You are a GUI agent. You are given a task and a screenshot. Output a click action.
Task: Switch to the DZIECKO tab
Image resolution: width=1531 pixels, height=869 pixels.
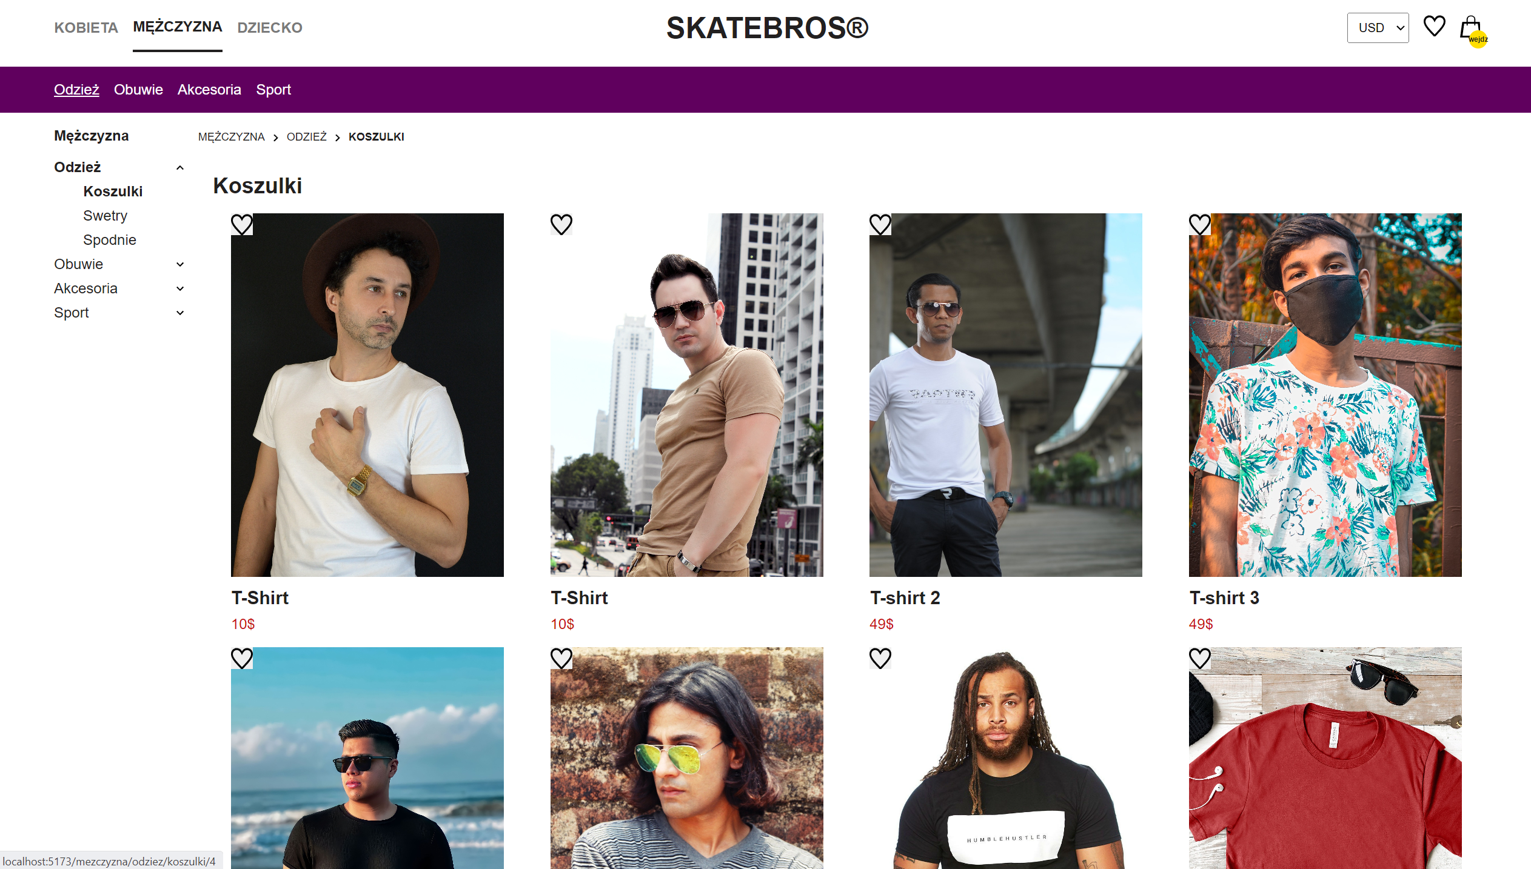click(x=270, y=28)
